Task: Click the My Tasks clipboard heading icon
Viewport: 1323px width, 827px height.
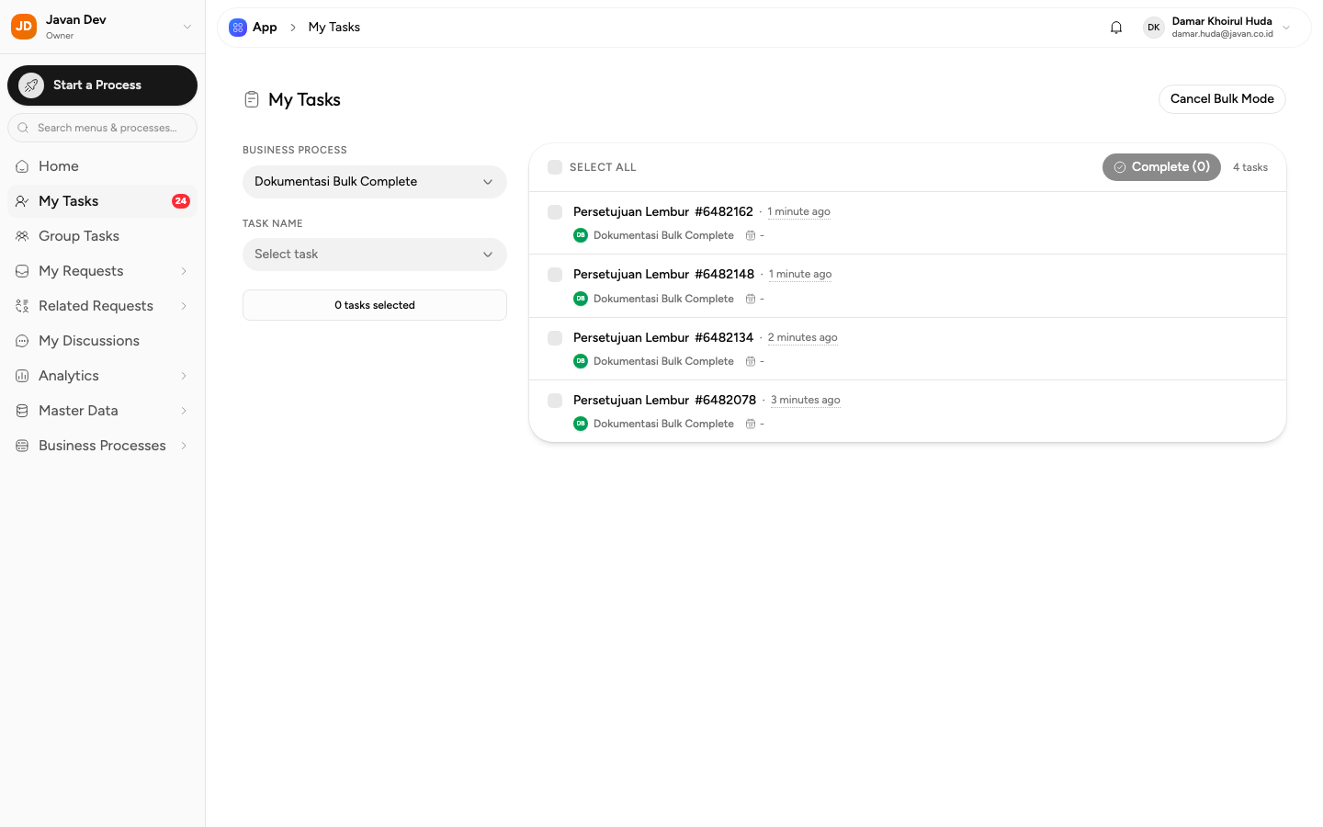Action: point(252,99)
